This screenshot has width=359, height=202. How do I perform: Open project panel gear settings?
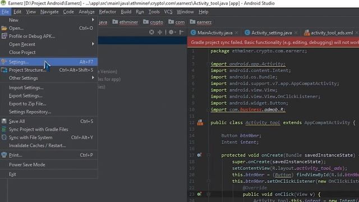click(x=172, y=33)
